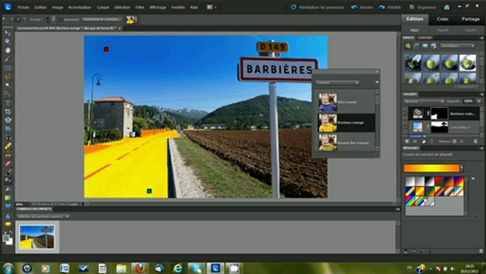The width and height of the screenshot is (486, 274).
Task: Click the orange gradient bar
Action: pos(432,168)
